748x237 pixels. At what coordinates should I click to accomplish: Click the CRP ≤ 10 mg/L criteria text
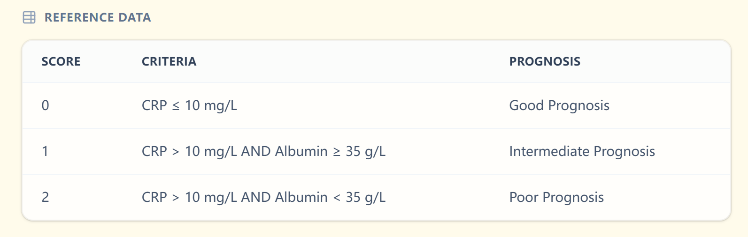coord(189,105)
